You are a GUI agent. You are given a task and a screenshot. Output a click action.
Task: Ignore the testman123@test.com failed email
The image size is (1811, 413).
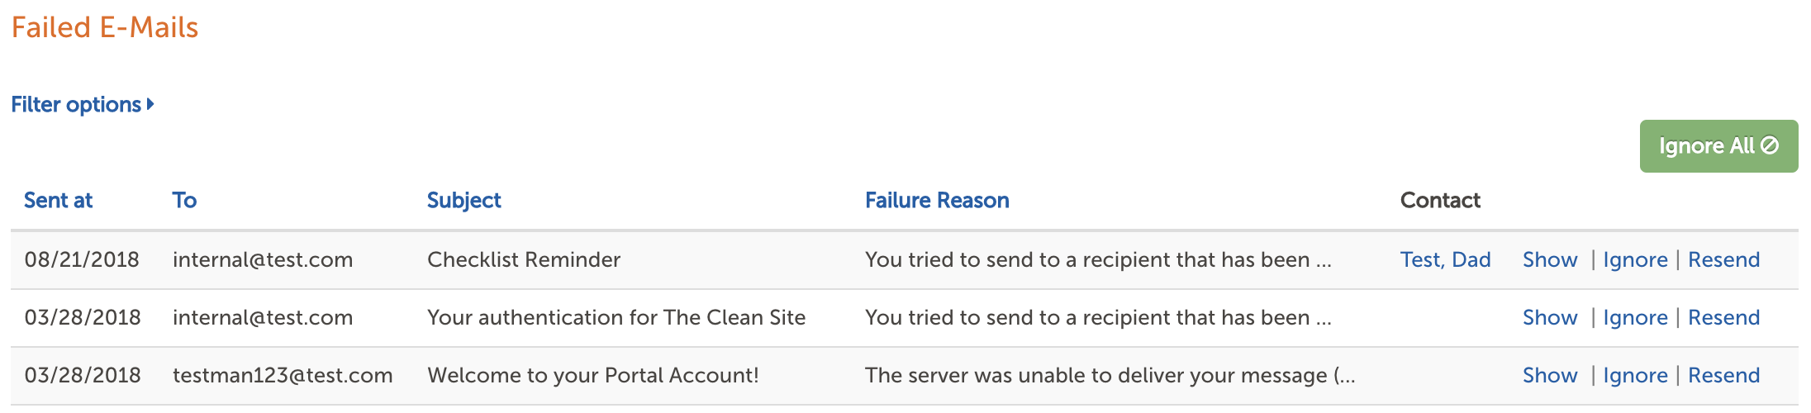point(1635,376)
